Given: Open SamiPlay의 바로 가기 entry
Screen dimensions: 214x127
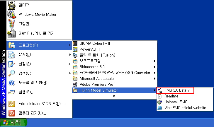Looking at the screenshot, I should tap(39, 33).
